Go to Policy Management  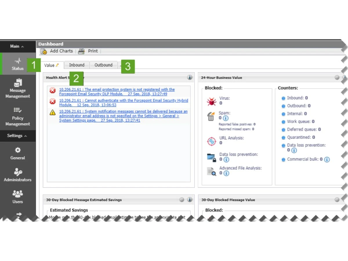(x=18, y=116)
